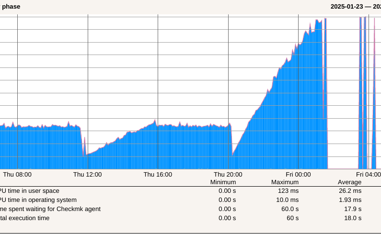Select the 'CPU time in operating system' legend entry
Viewport: 381px width, 234px height.
click(38, 200)
